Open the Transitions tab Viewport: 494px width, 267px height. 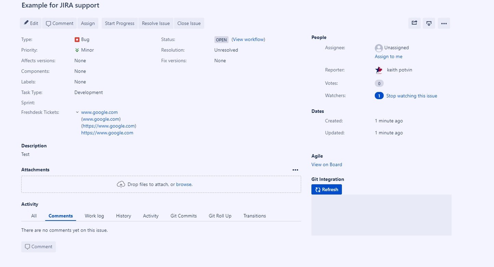click(x=255, y=216)
